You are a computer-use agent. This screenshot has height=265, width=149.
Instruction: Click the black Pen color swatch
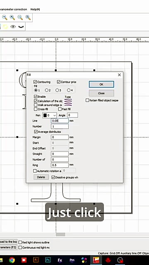tap(45, 115)
